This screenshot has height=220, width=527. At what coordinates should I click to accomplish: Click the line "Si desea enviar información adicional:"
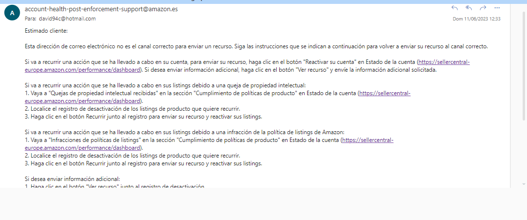72,179
